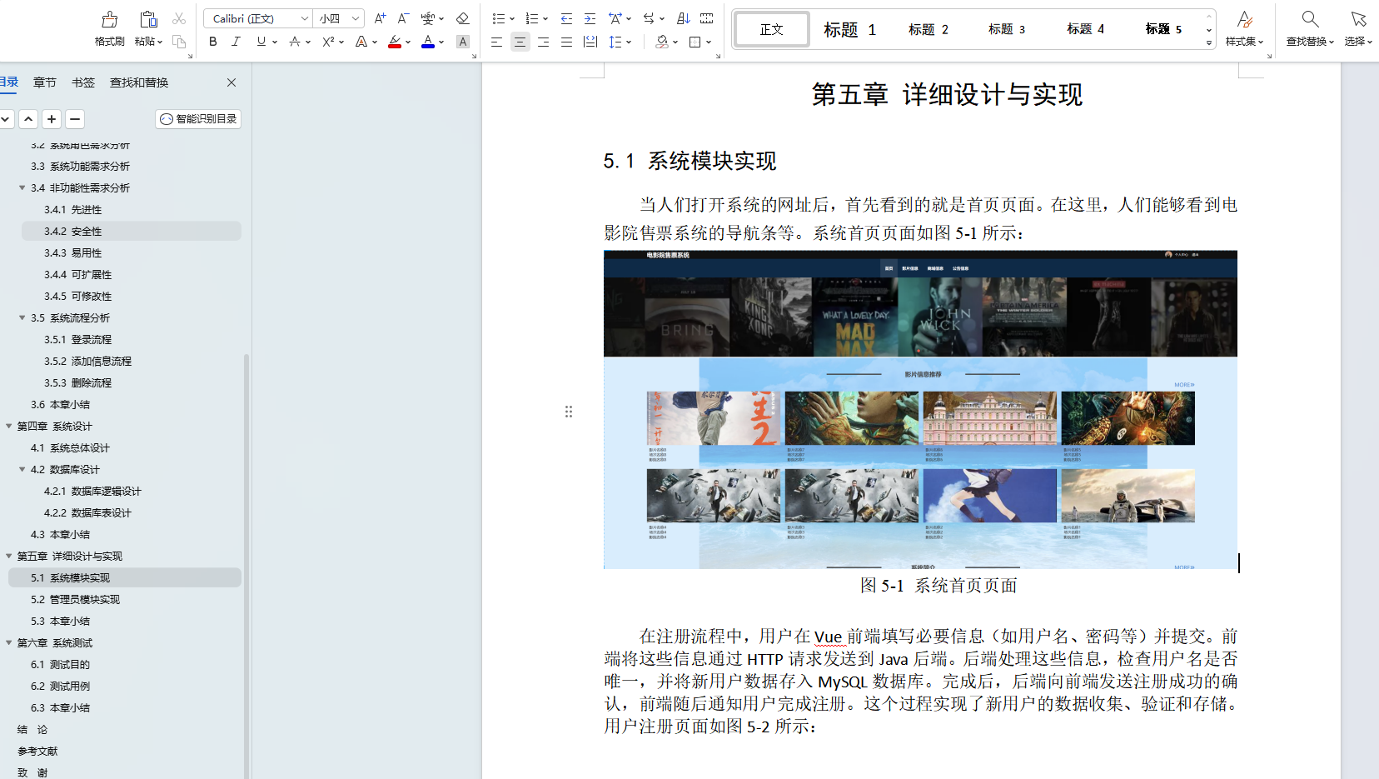This screenshot has height=779, width=1379.
Task: Toggle Strikethrough formatting
Action: click(294, 42)
